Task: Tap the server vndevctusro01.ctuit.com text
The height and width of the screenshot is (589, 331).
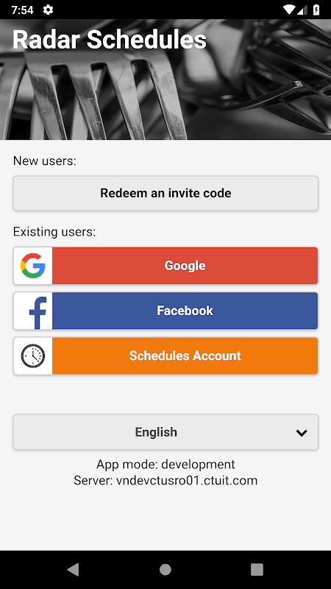Action: pyautogui.click(x=165, y=481)
